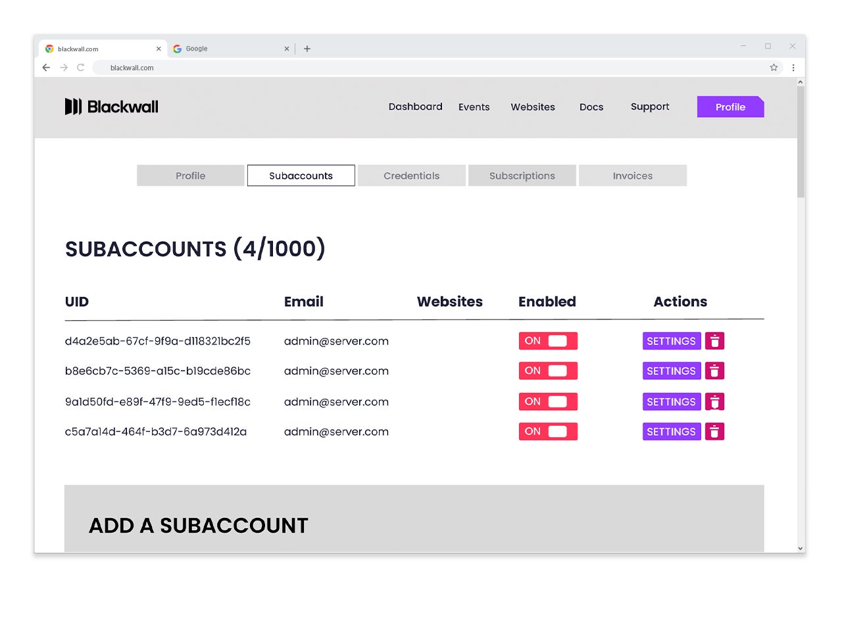842x631 pixels.
Task: Minimize the browser window
Action: click(743, 46)
